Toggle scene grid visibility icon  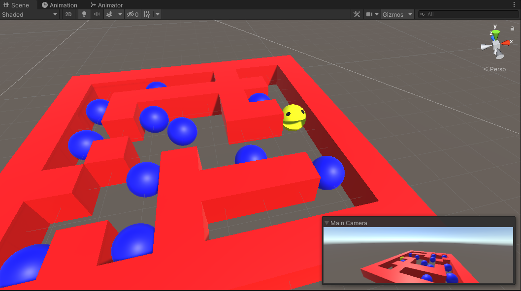click(147, 14)
